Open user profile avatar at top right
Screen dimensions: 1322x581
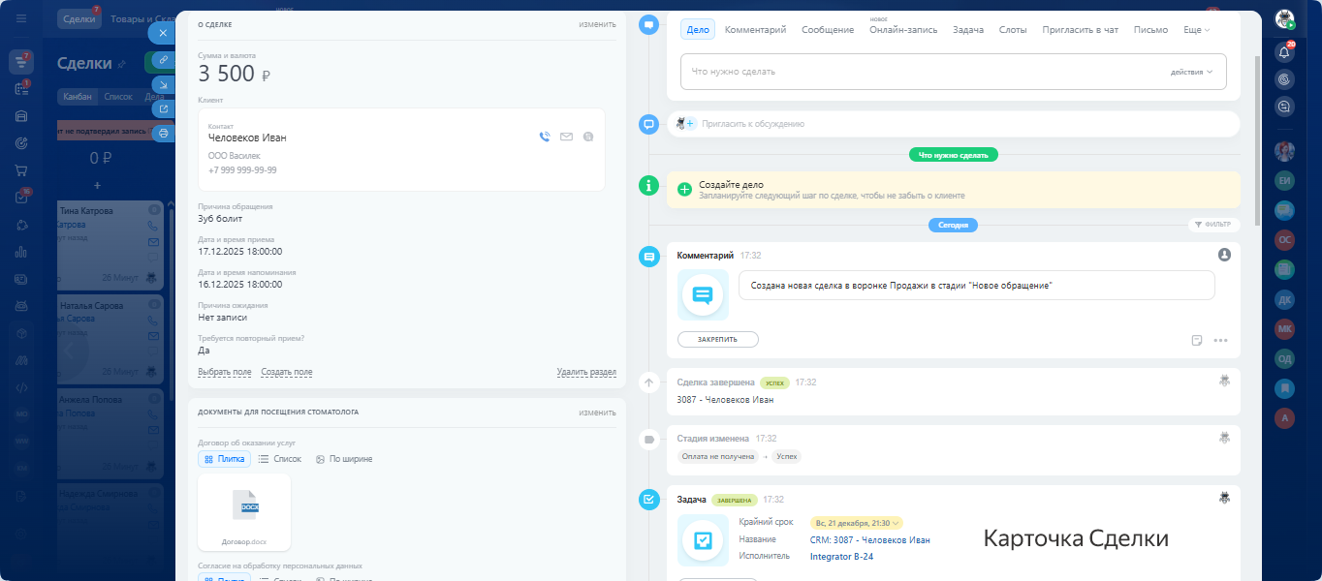point(1285,19)
